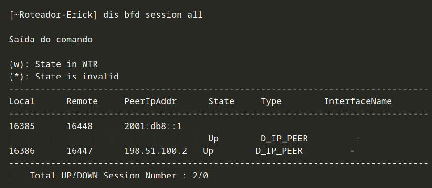The height and width of the screenshot is (188, 432).
Task: Click local discriminator 16385
Action: pos(22,126)
